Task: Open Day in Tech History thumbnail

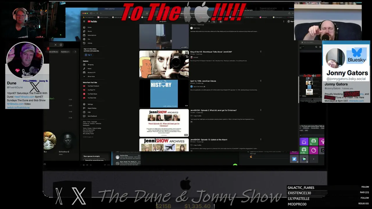Action: [164, 93]
